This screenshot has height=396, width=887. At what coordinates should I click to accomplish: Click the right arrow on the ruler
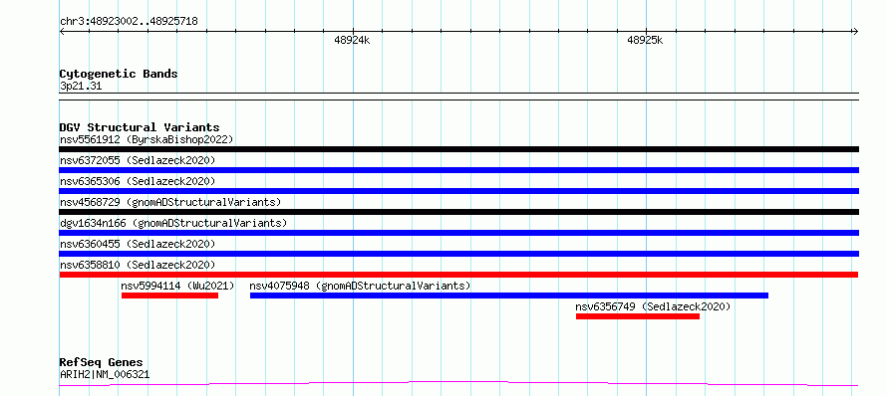(x=855, y=32)
